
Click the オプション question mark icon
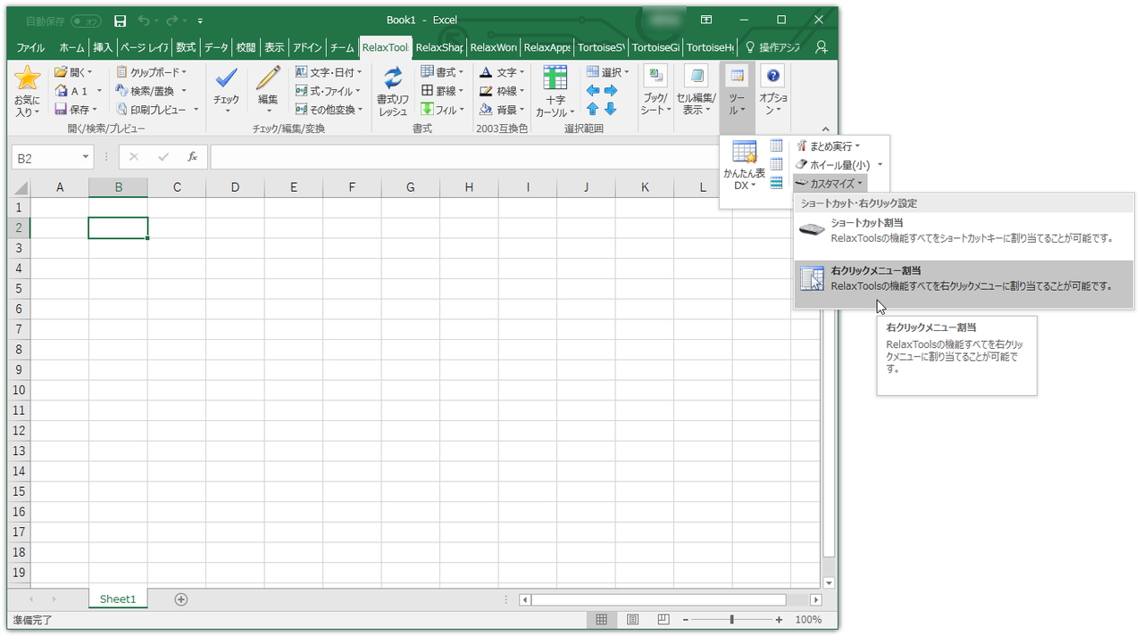click(773, 77)
